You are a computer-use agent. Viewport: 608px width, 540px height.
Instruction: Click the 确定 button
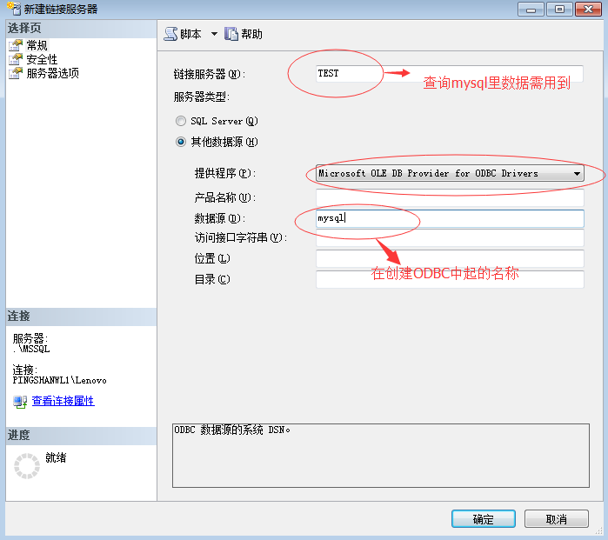(483, 518)
